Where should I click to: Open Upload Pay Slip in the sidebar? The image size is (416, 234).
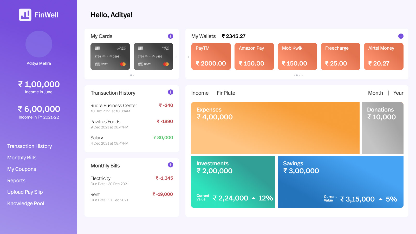(25, 192)
